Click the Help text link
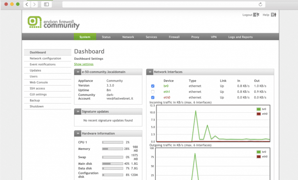This screenshot has width=298, height=180. [266, 15]
